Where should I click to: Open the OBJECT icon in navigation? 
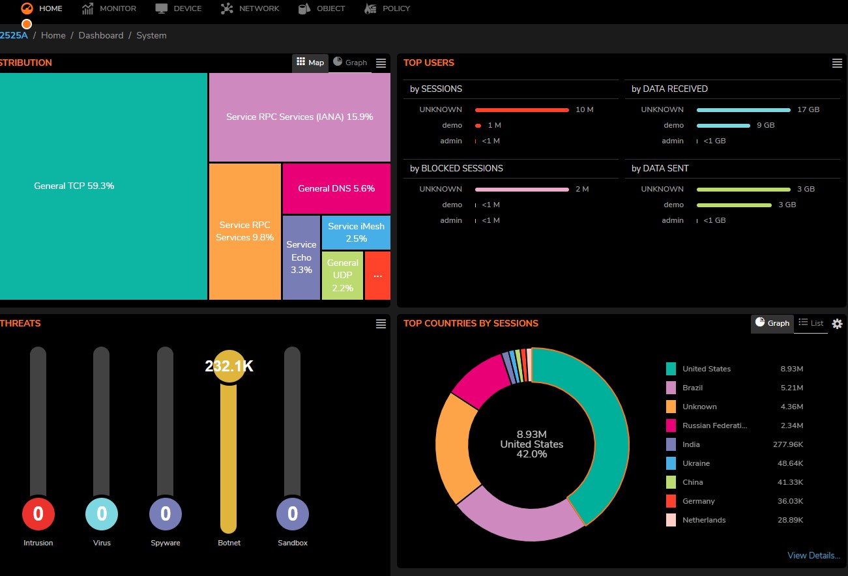(304, 8)
